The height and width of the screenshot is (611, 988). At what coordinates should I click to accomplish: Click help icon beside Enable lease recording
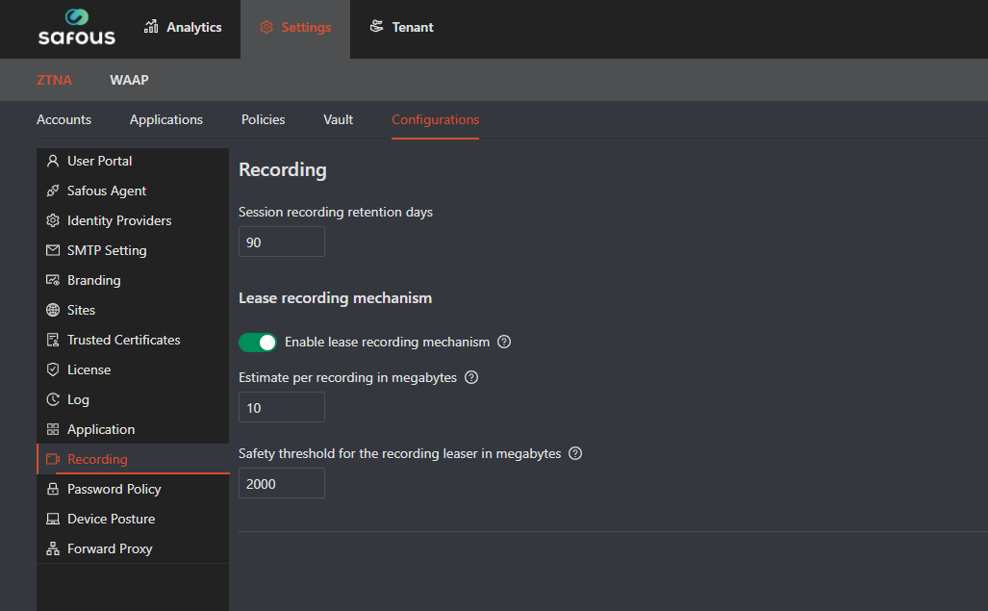(504, 343)
